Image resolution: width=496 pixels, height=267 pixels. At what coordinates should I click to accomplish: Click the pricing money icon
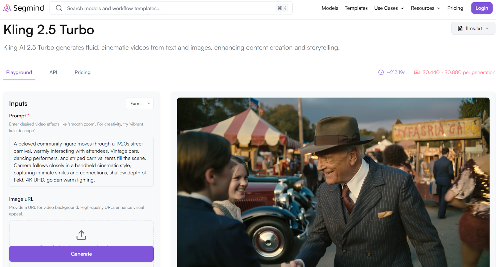(417, 72)
